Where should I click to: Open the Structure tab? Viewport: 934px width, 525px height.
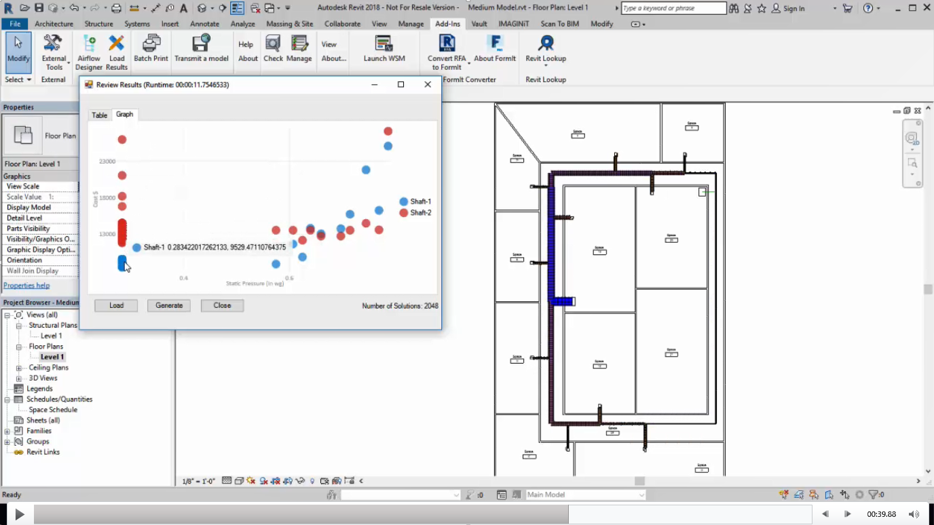98,24
